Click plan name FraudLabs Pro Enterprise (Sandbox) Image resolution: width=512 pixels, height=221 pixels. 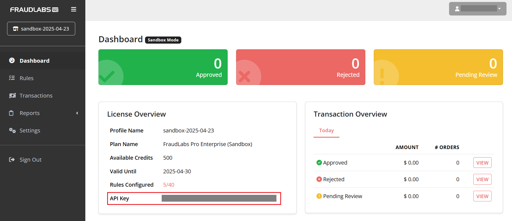tap(207, 144)
